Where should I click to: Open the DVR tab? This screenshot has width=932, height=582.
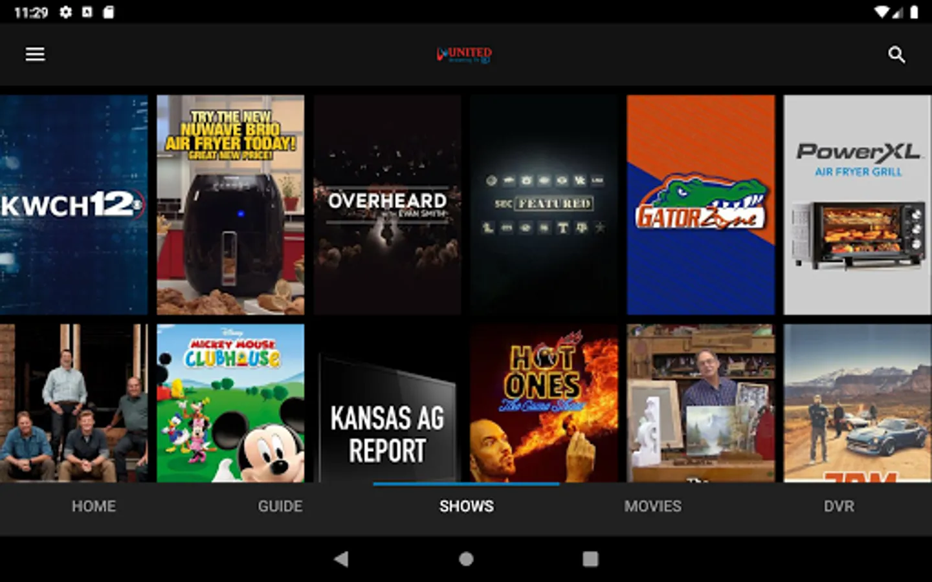coord(839,506)
